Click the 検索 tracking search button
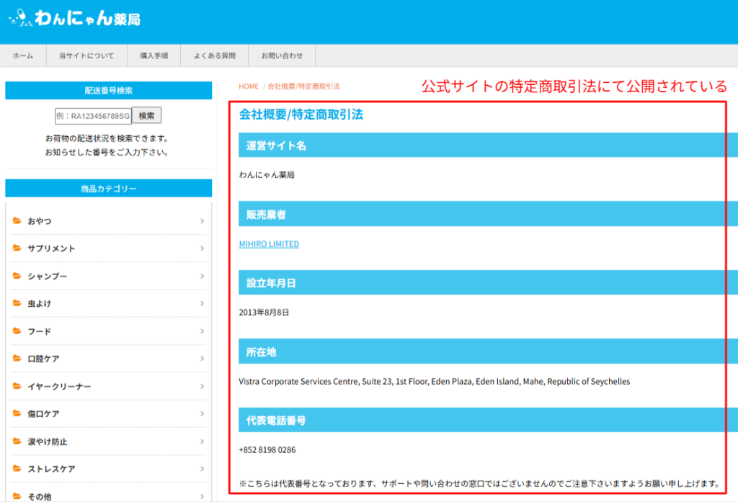 [146, 115]
